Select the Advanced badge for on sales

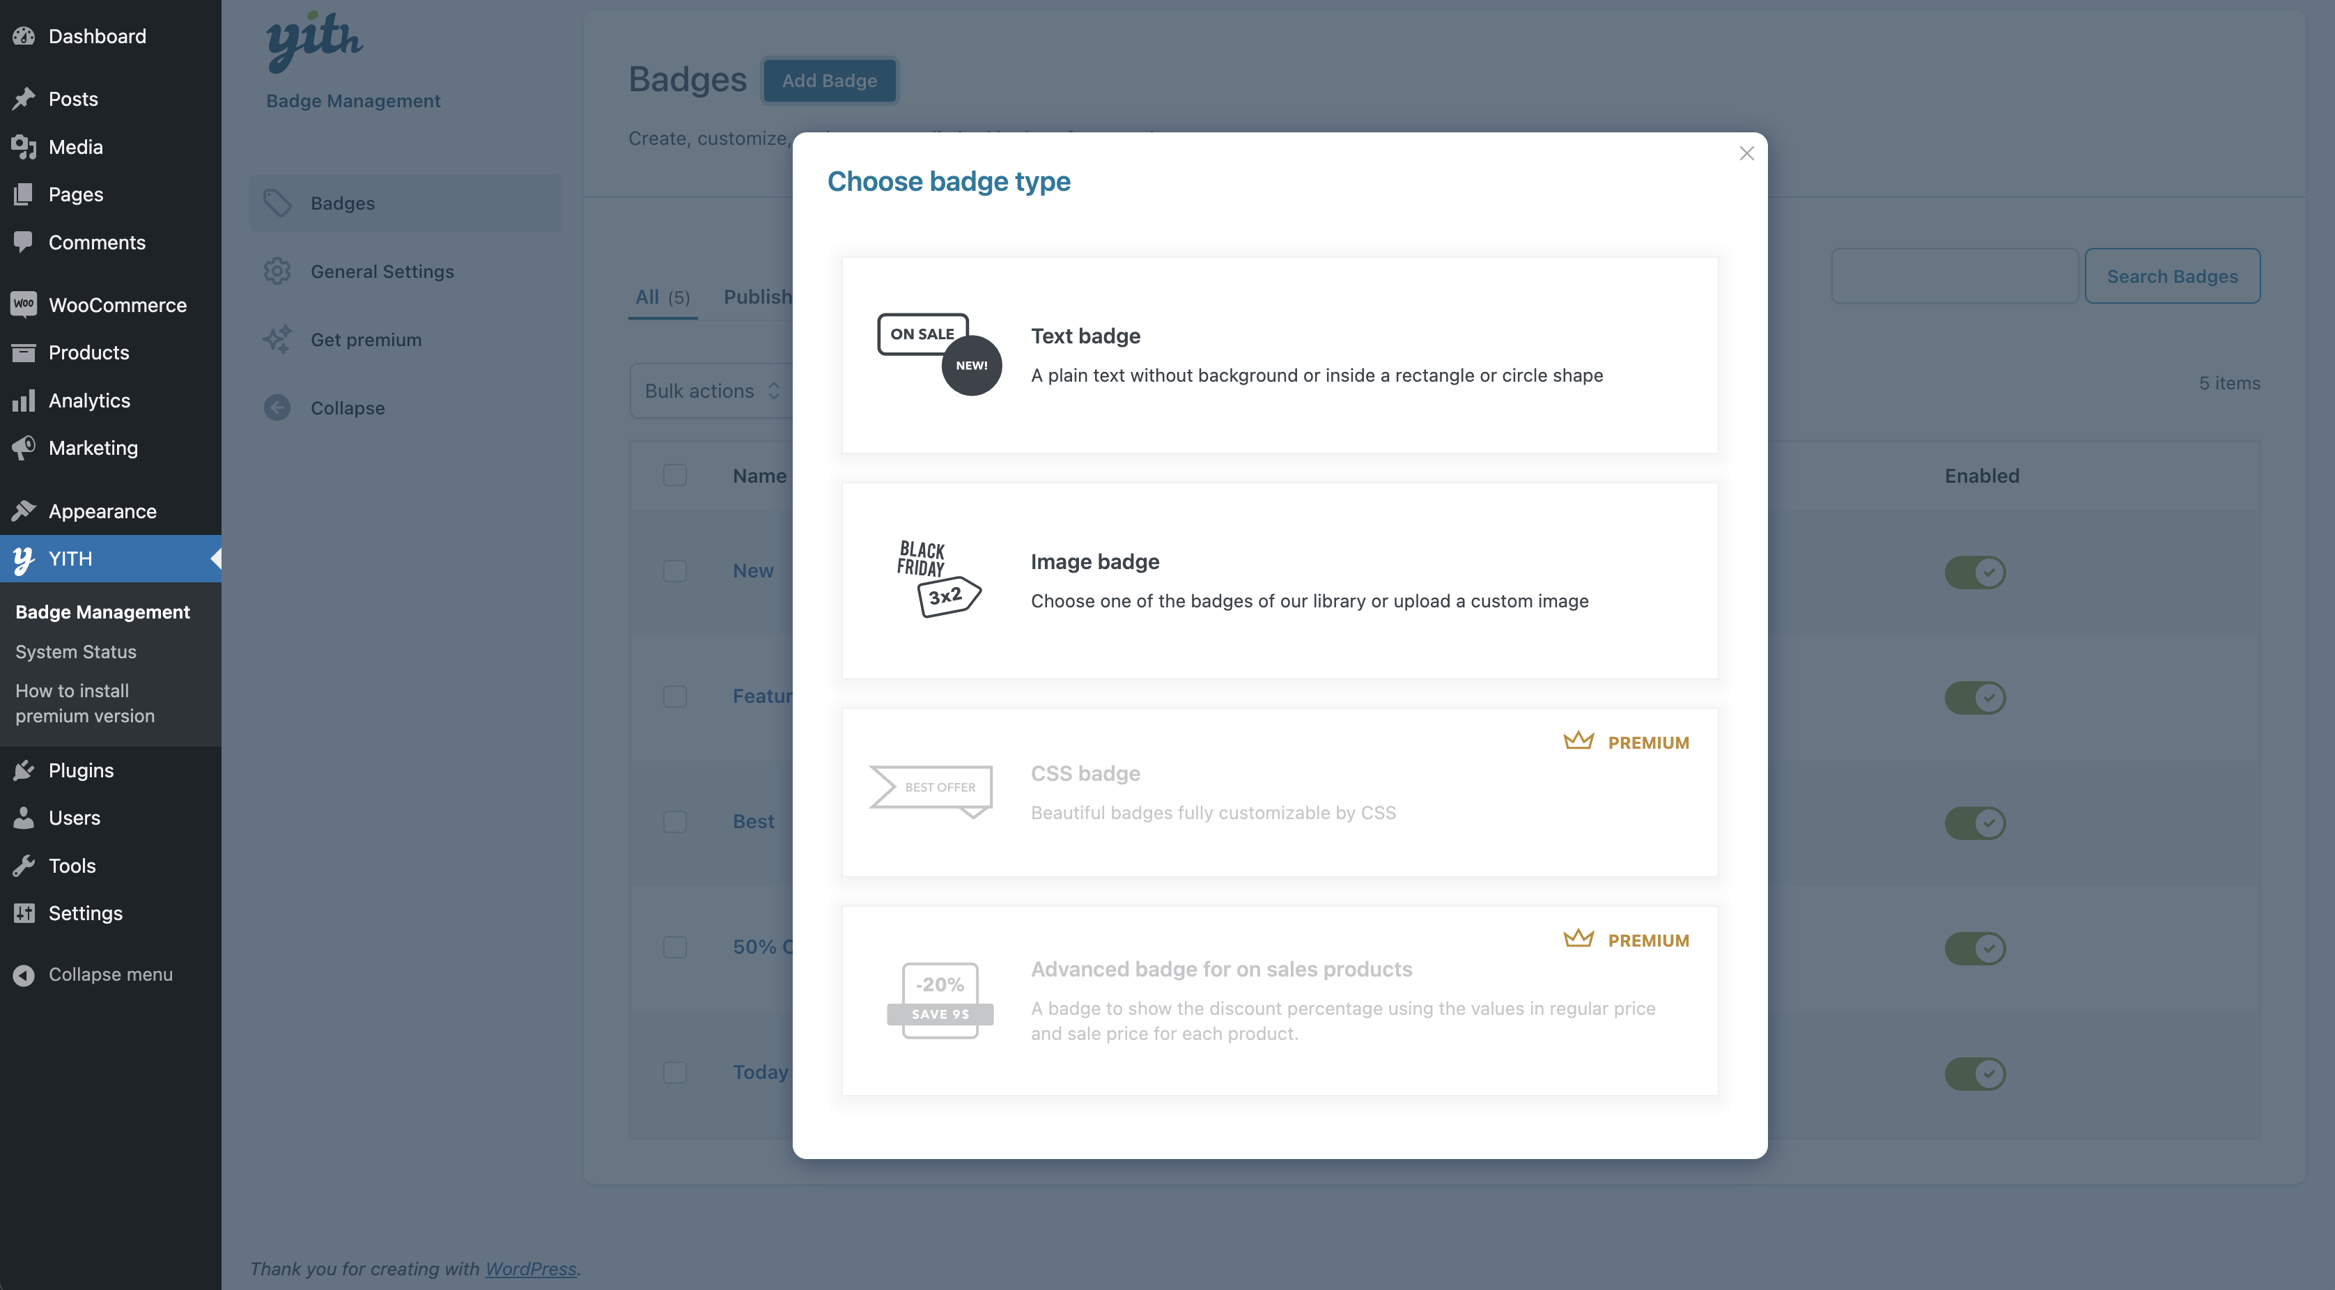pos(1279,1000)
